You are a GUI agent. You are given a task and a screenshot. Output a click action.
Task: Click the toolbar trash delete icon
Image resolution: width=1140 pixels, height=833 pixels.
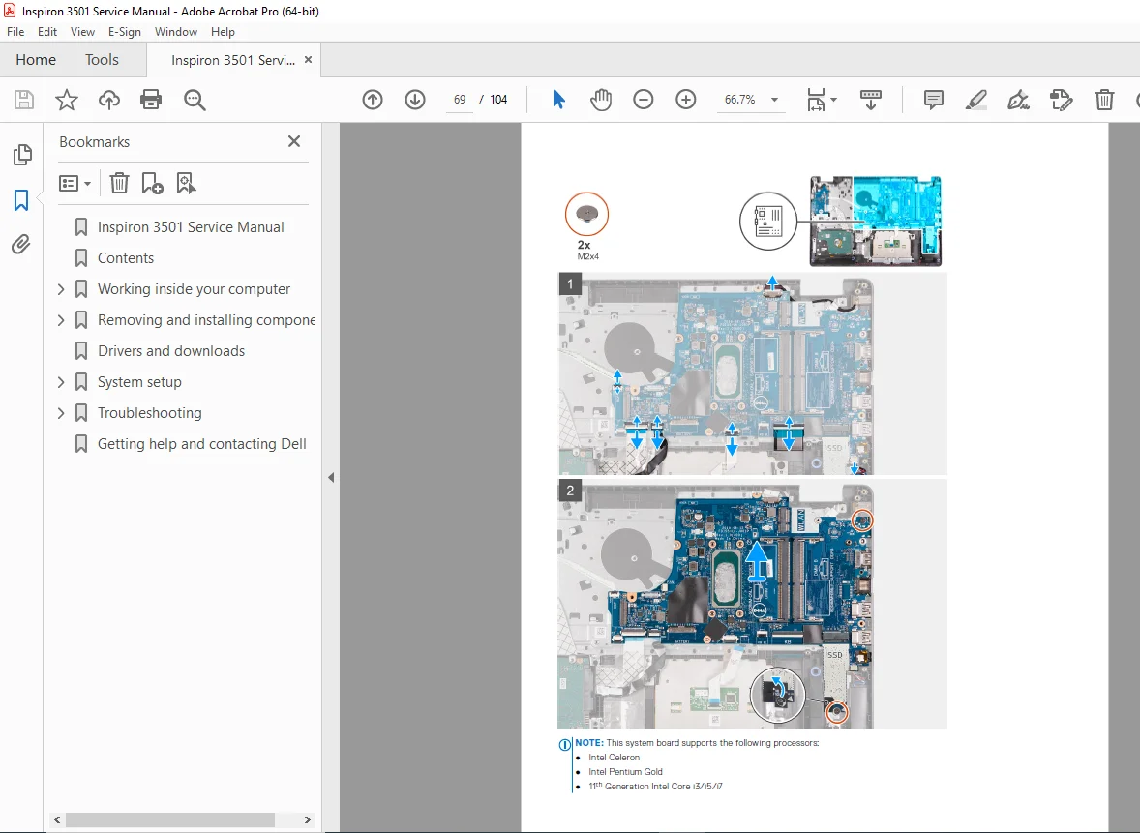(x=1104, y=100)
